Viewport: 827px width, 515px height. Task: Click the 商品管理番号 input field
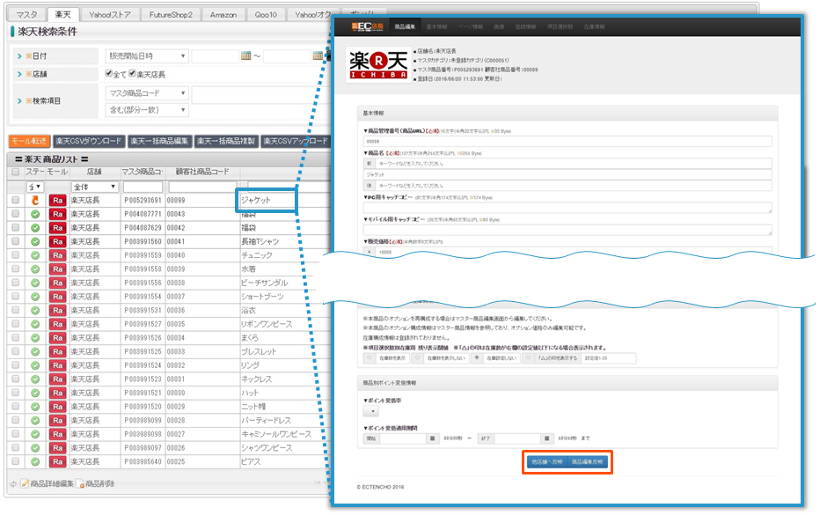(567, 142)
